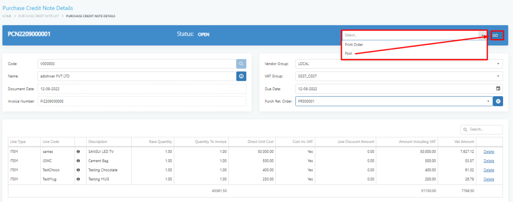The height and width of the screenshot is (202, 513).
Task: Delete the Testing Chocolate line
Action: pos(489,170)
